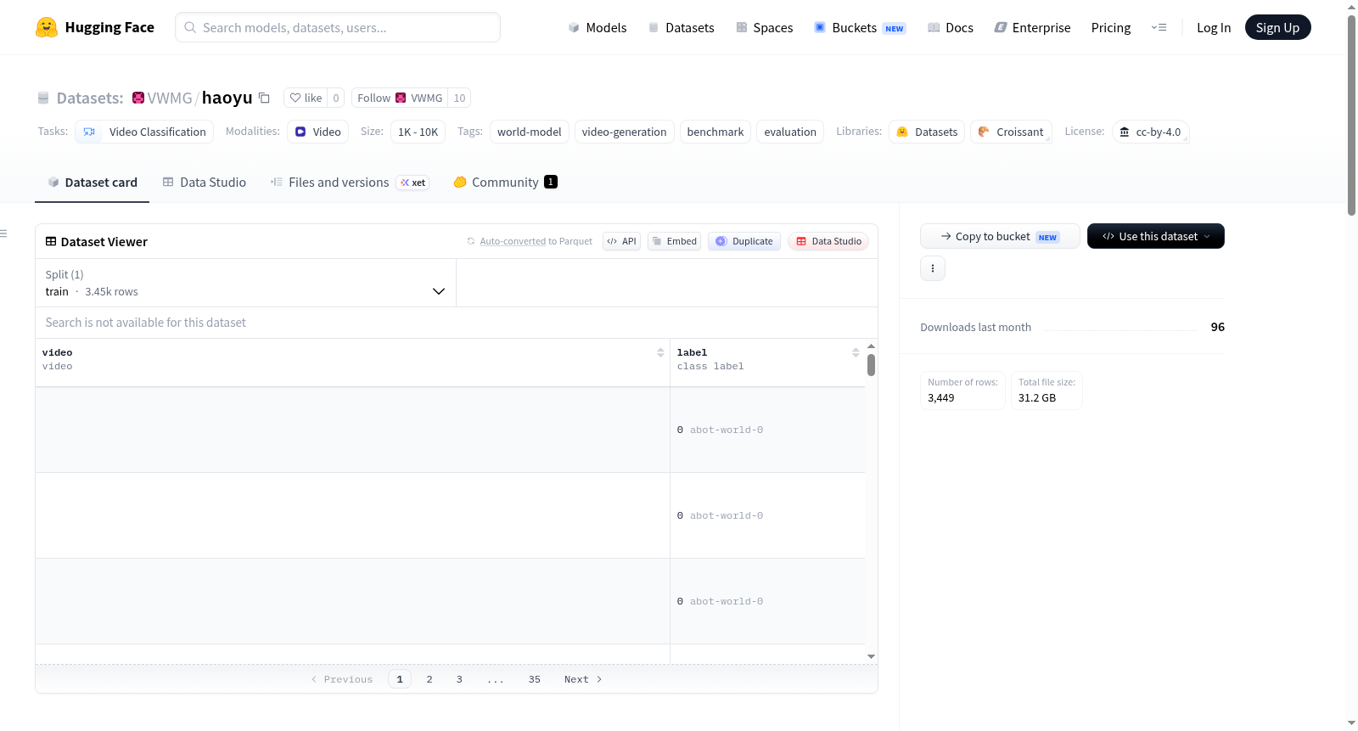Viewport: 1358px width, 731px height.
Task: Select current page 1 in pagination
Action: pyautogui.click(x=400, y=679)
